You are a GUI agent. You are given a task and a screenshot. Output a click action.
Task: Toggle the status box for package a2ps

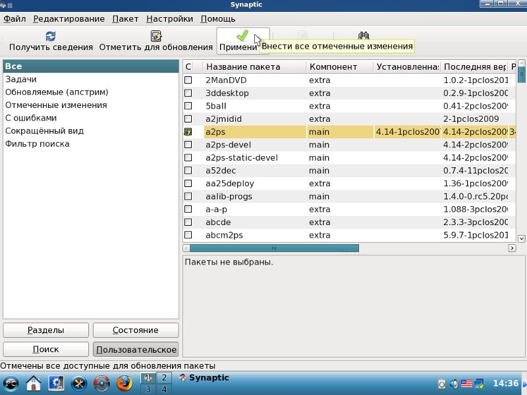[188, 132]
